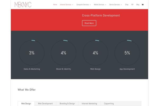Open the Computer Services menu
The width and height of the screenshot is (159, 106).
coord(83,5)
